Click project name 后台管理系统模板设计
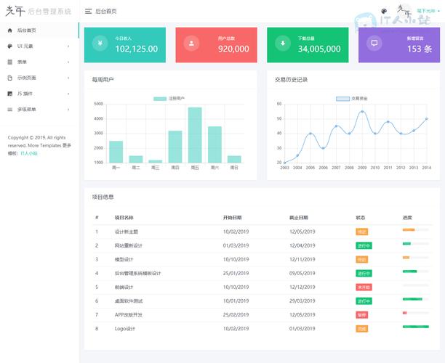The image size is (445, 363). click(137, 274)
